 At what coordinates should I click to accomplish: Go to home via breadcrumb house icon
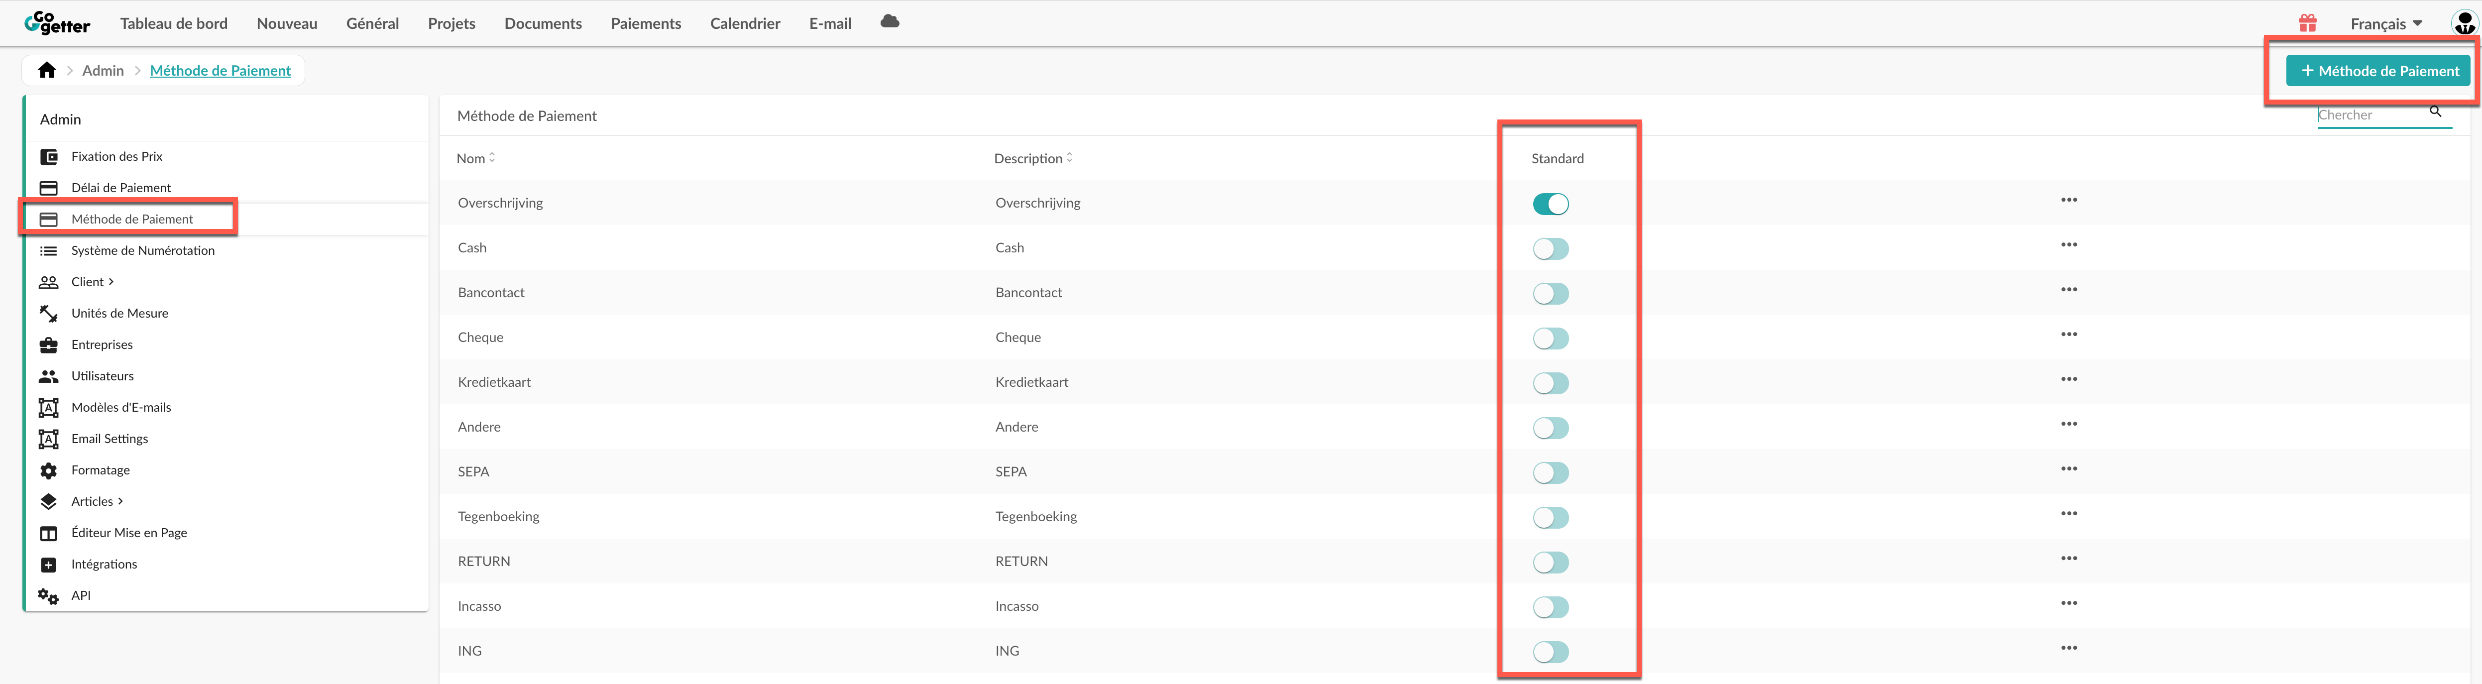[x=46, y=70]
